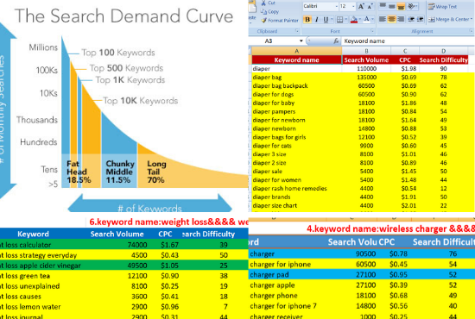This screenshot has height=319, width=475.
Task: Expand the Fill Color dropdown arrow
Action: pyautogui.click(x=360, y=20)
